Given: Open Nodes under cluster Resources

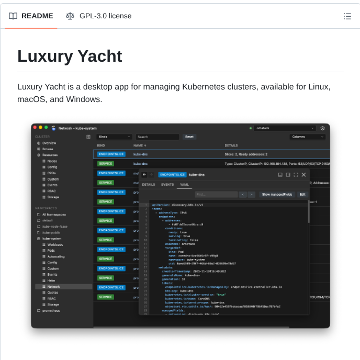Looking at the screenshot, I should click(52, 161).
